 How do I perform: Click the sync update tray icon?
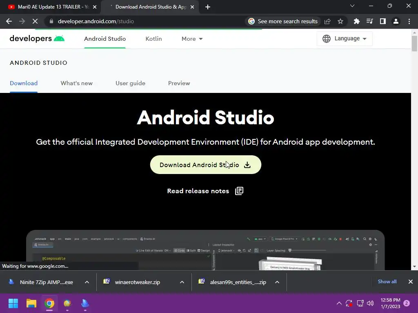tap(349, 303)
